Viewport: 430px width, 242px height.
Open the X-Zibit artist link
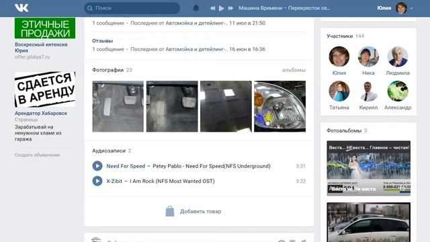[114, 181]
